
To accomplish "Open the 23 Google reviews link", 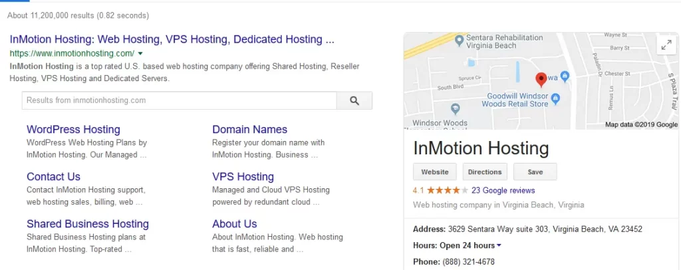I will pos(503,190).
